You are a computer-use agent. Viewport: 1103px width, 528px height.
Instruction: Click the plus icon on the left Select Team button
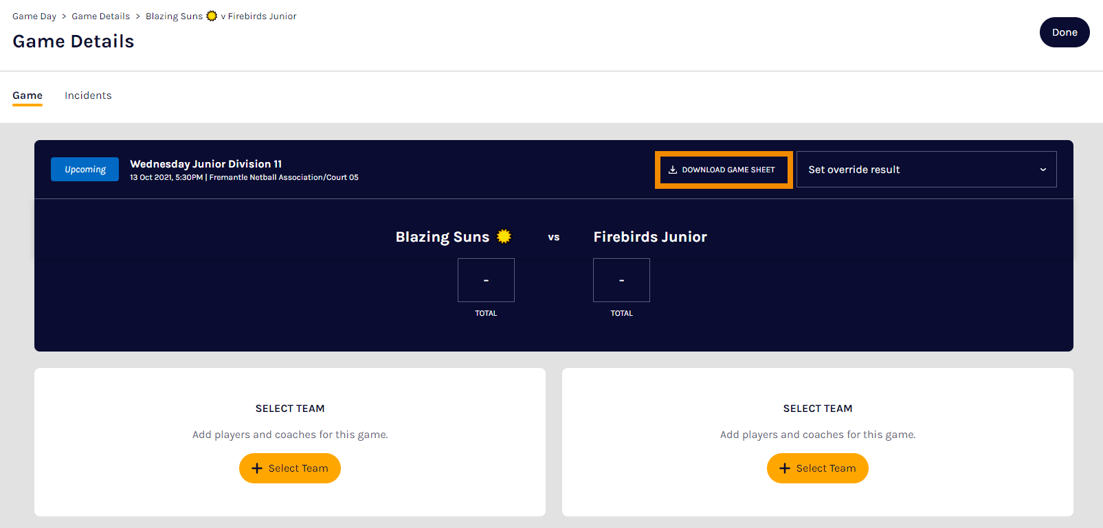click(x=257, y=468)
